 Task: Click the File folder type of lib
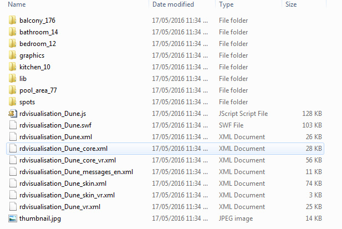point(233,79)
